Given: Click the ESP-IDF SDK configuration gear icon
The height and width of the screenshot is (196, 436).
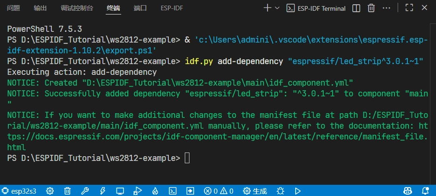Looking at the screenshot, I should click(50, 191).
